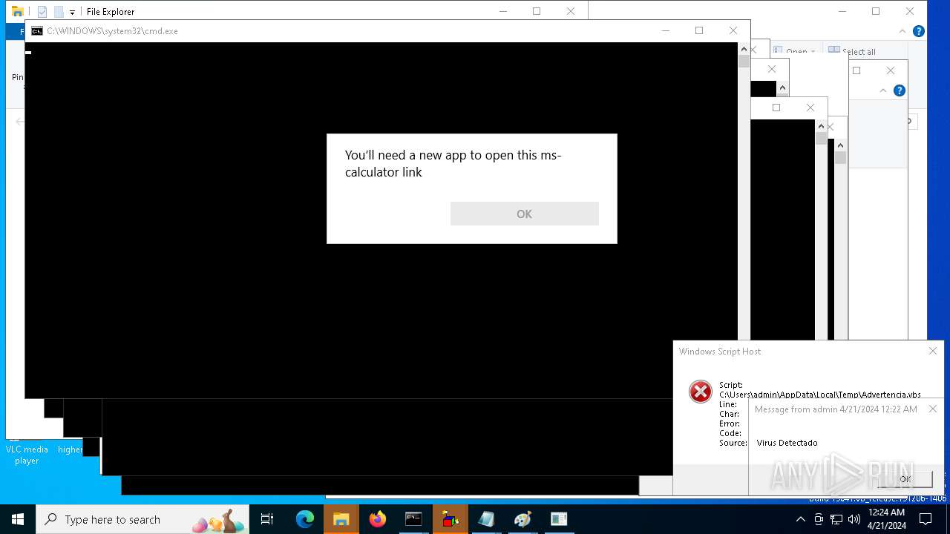950x534 pixels.
Task: Close the Windows Script Host dialog
Action: (x=933, y=351)
